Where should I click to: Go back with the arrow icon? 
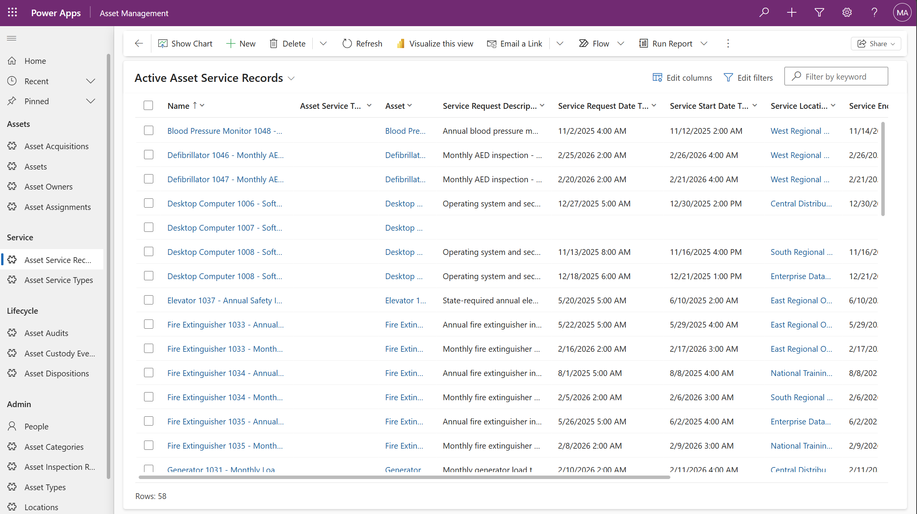pos(139,43)
